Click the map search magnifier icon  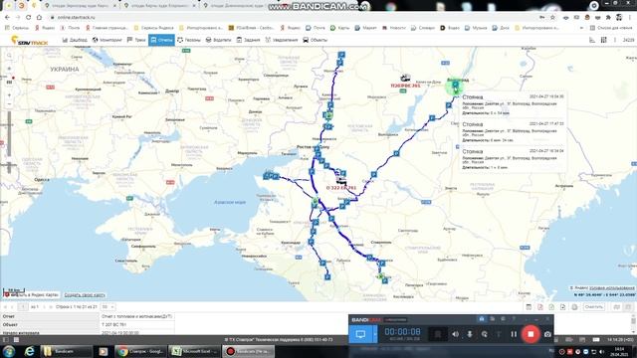[9, 56]
